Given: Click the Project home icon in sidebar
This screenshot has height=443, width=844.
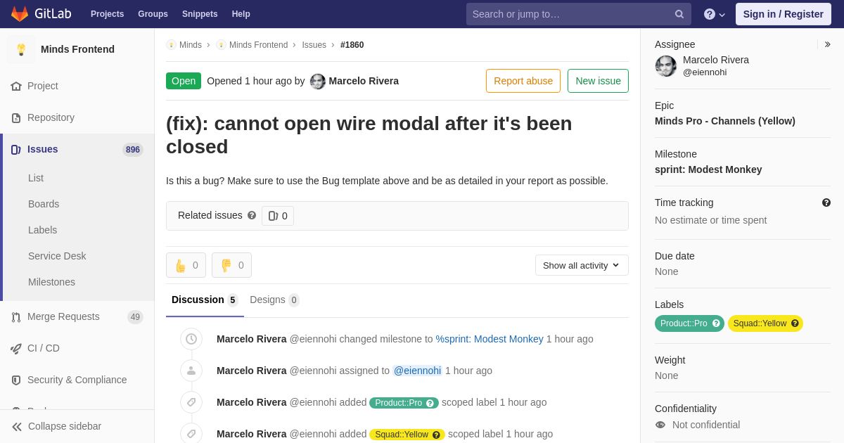Looking at the screenshot, I should (x=16, y=86).
